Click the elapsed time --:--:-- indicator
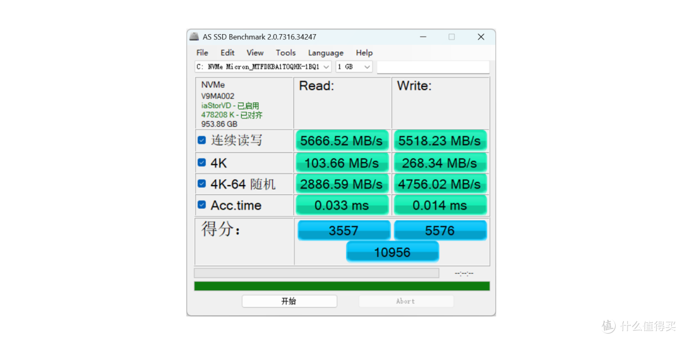The height and width of the screenshot is (340, 682). [464, 274]
